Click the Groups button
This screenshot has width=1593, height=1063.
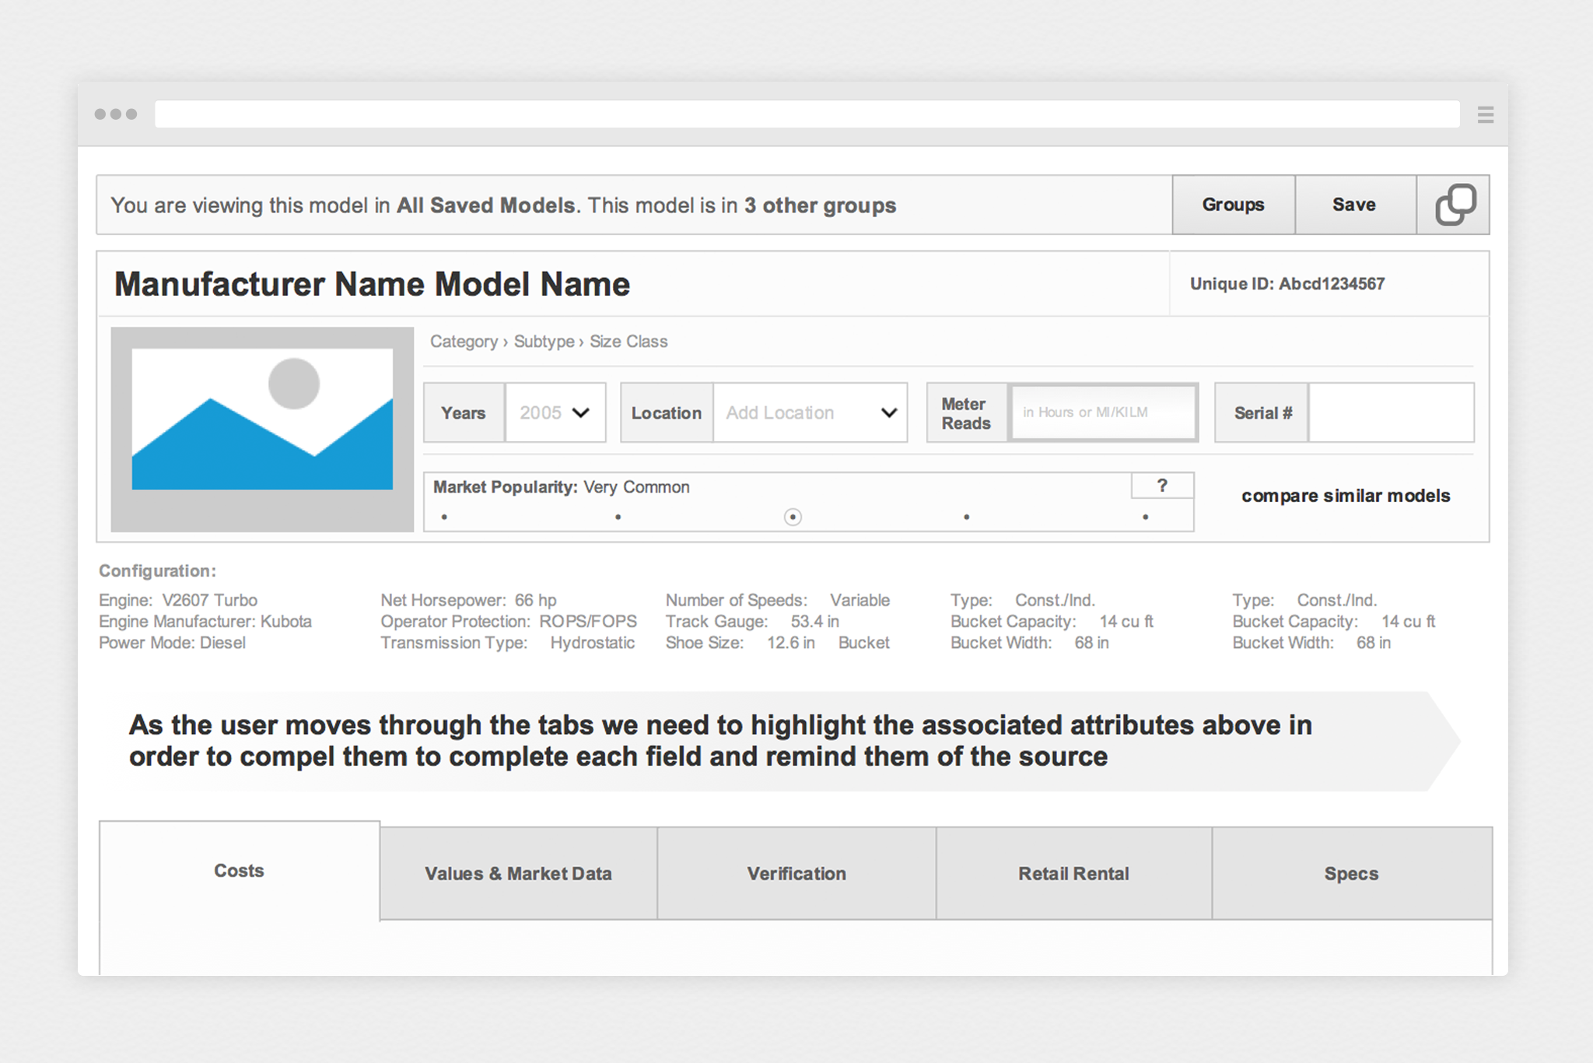[1233, 205]
